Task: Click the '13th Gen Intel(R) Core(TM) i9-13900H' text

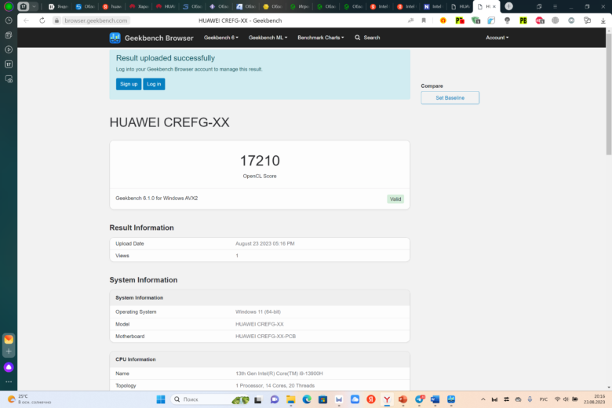Action: [x=279, y=373]
